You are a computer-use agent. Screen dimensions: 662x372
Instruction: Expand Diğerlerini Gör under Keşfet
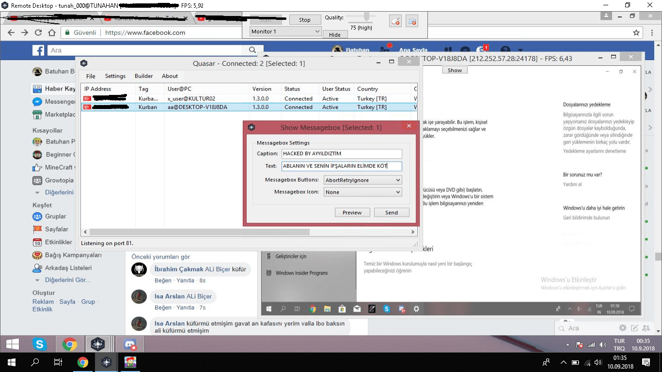(x=62, y=280)
